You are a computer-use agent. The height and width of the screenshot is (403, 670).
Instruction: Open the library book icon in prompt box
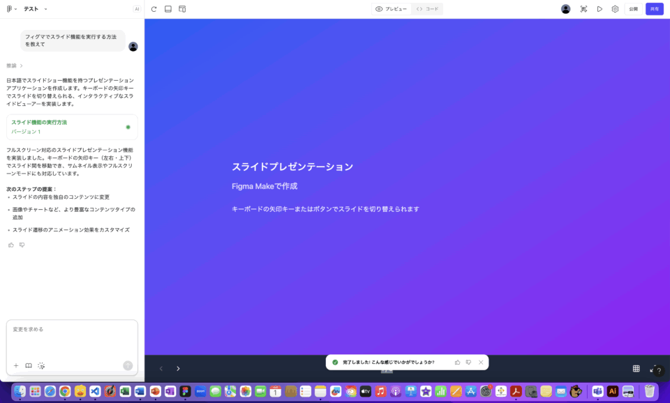pos(29,365)
